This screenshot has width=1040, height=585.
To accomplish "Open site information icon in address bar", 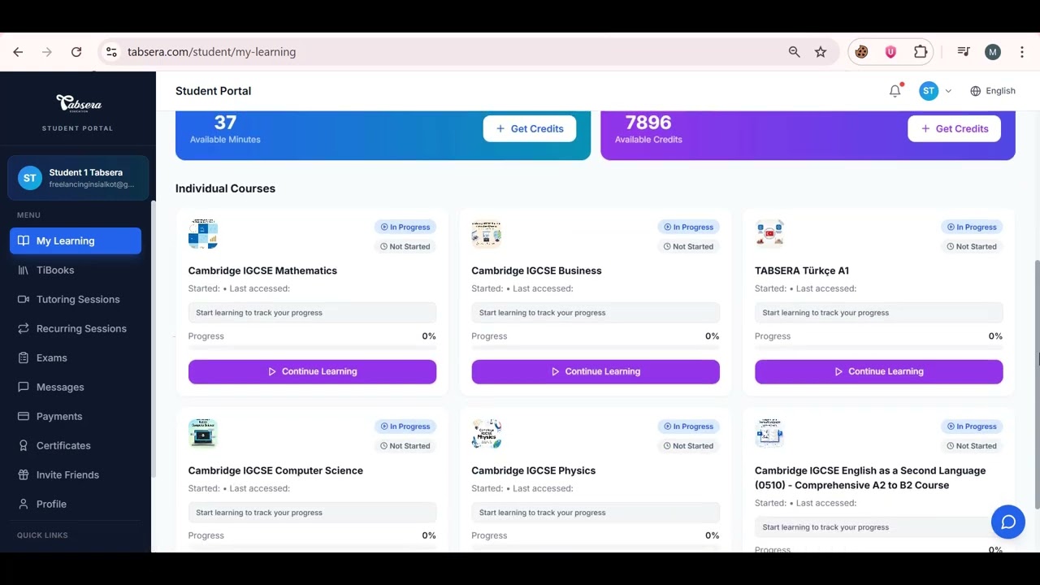I will point(111,52).
